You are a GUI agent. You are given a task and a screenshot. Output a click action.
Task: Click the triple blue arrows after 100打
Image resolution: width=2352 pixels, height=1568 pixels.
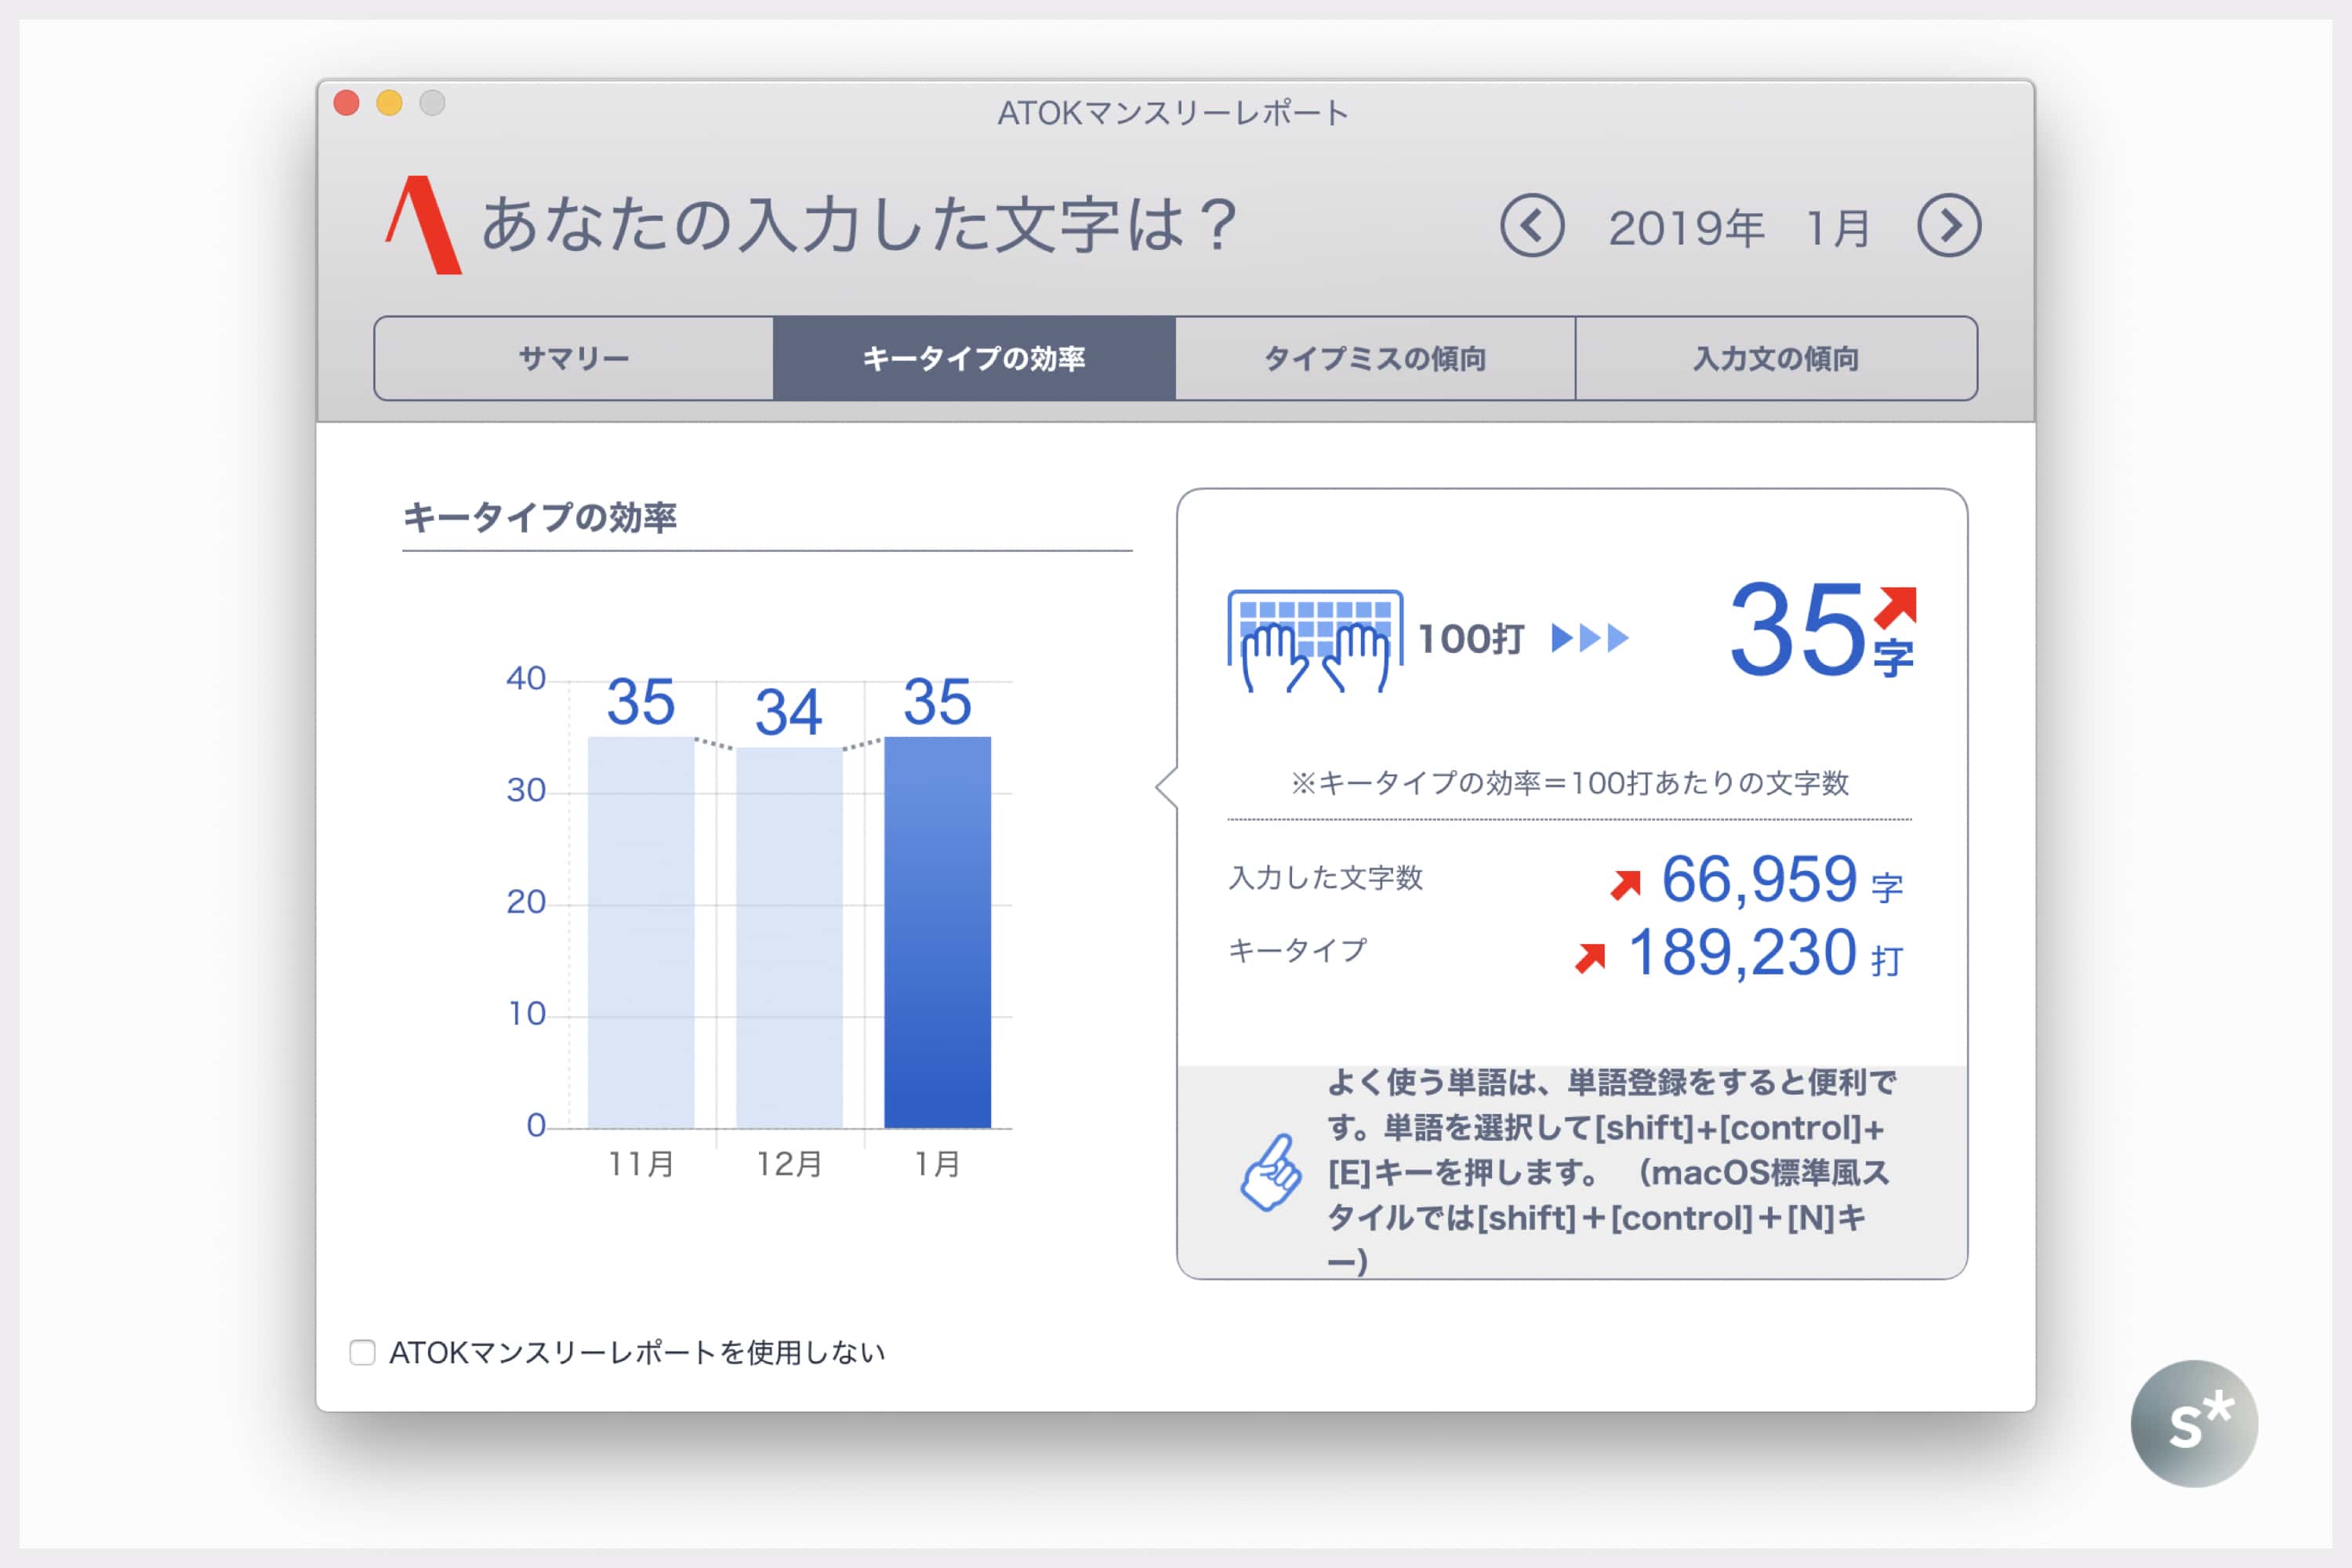point(1590,637)
